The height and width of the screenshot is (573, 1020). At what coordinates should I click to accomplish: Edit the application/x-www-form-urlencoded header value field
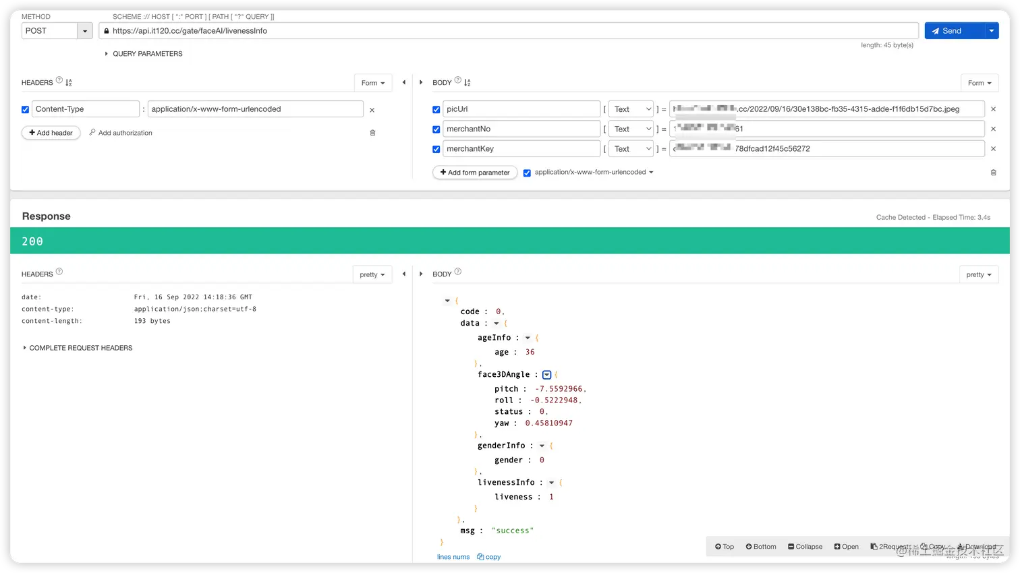[x=256, y=109]
